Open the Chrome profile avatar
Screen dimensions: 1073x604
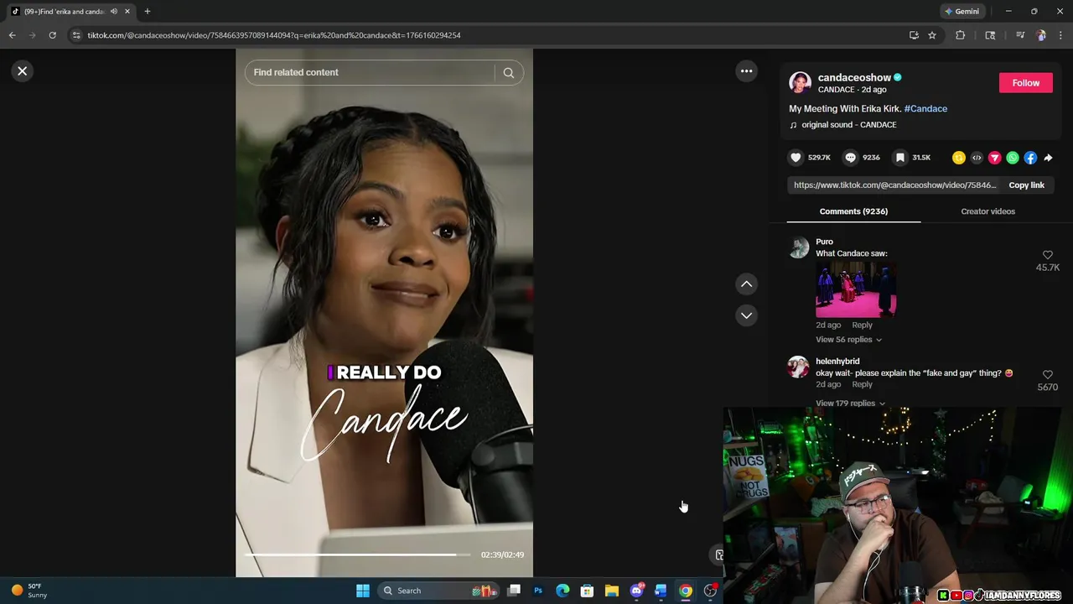[x=1040, y=35]
